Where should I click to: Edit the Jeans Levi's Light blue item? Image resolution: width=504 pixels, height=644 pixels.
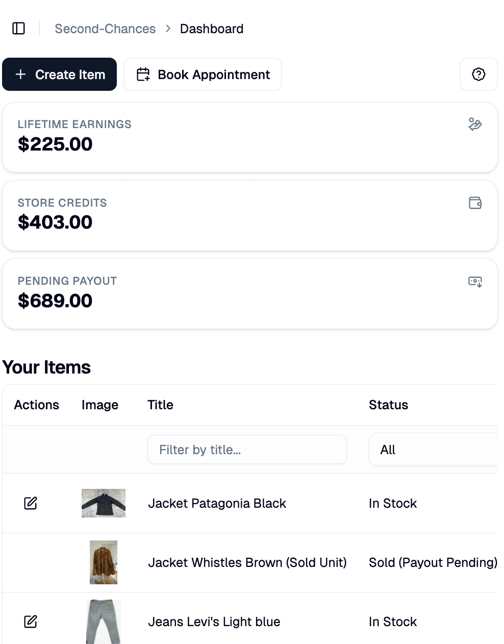[31, 622]
